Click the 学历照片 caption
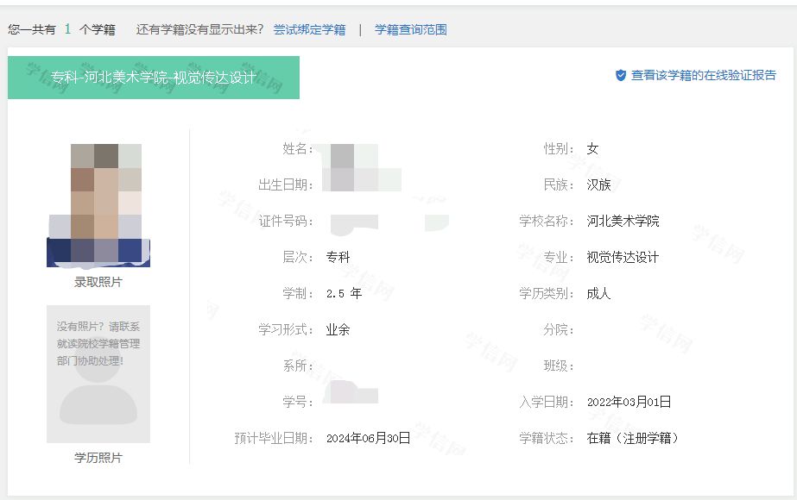 [98, 458]
